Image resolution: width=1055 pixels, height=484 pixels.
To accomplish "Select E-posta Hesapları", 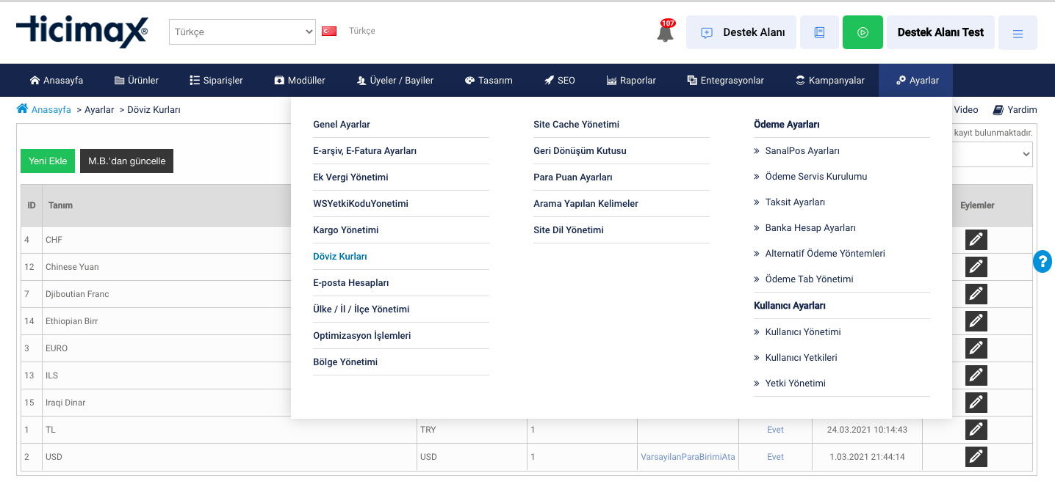I will [x=351, y=283].
